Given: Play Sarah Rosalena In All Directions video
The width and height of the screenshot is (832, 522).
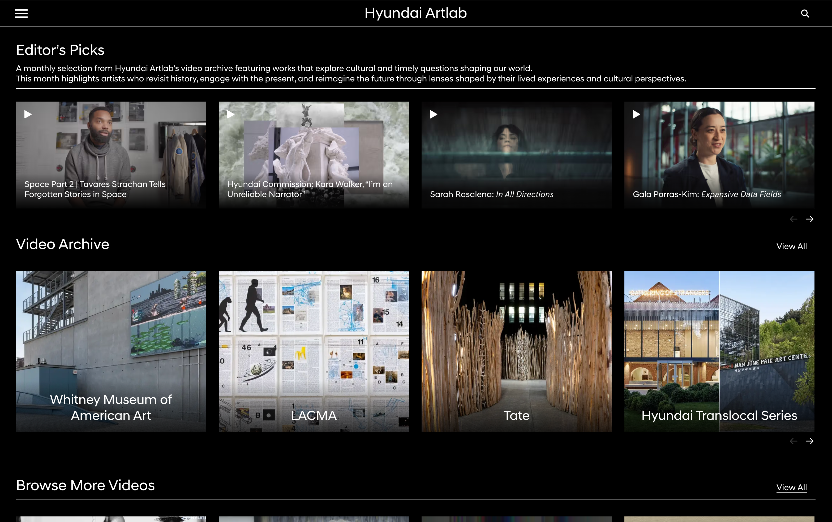Looking at the screenshot, I should point(434,114).
